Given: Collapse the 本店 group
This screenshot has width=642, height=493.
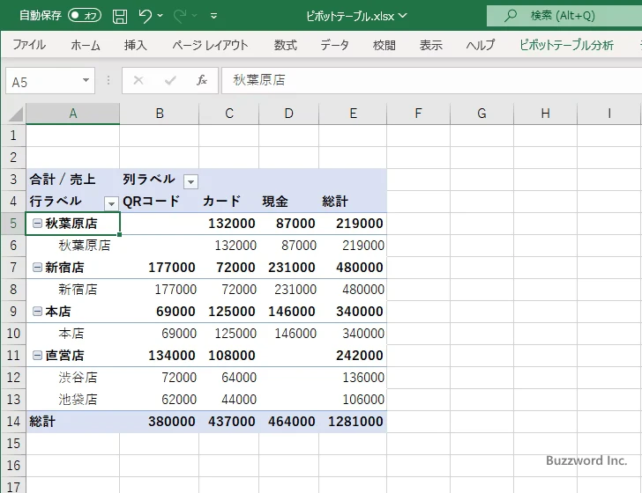Looking at the screenshot, I should [x=37, y=312].
